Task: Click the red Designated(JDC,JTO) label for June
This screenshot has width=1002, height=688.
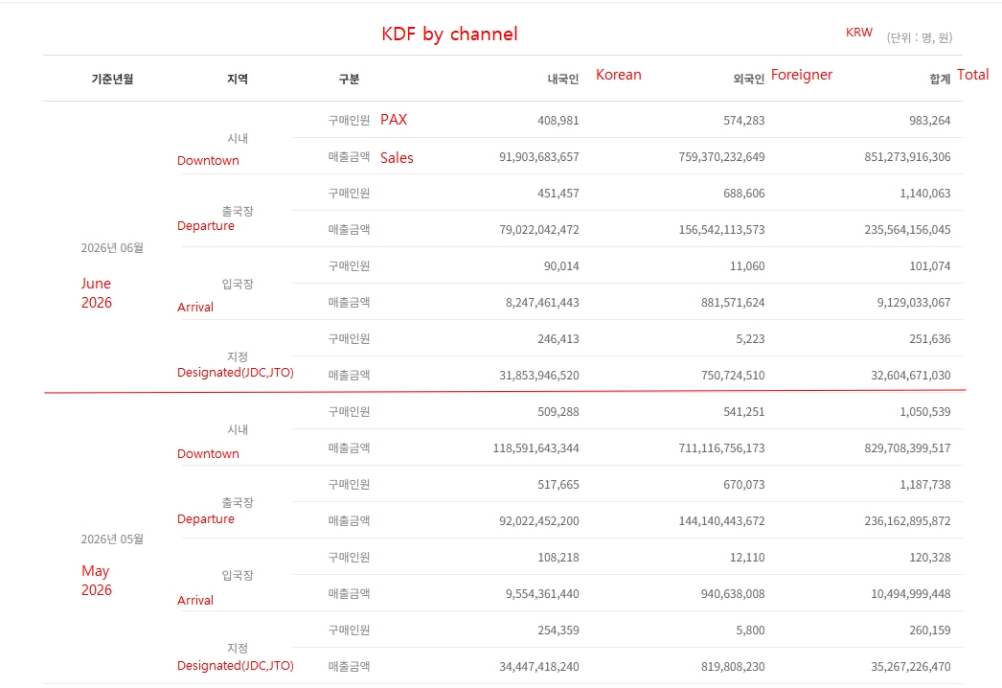Action: coord(235,373)
